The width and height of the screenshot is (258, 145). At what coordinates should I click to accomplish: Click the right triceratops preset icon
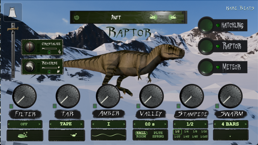pos(172,17)
